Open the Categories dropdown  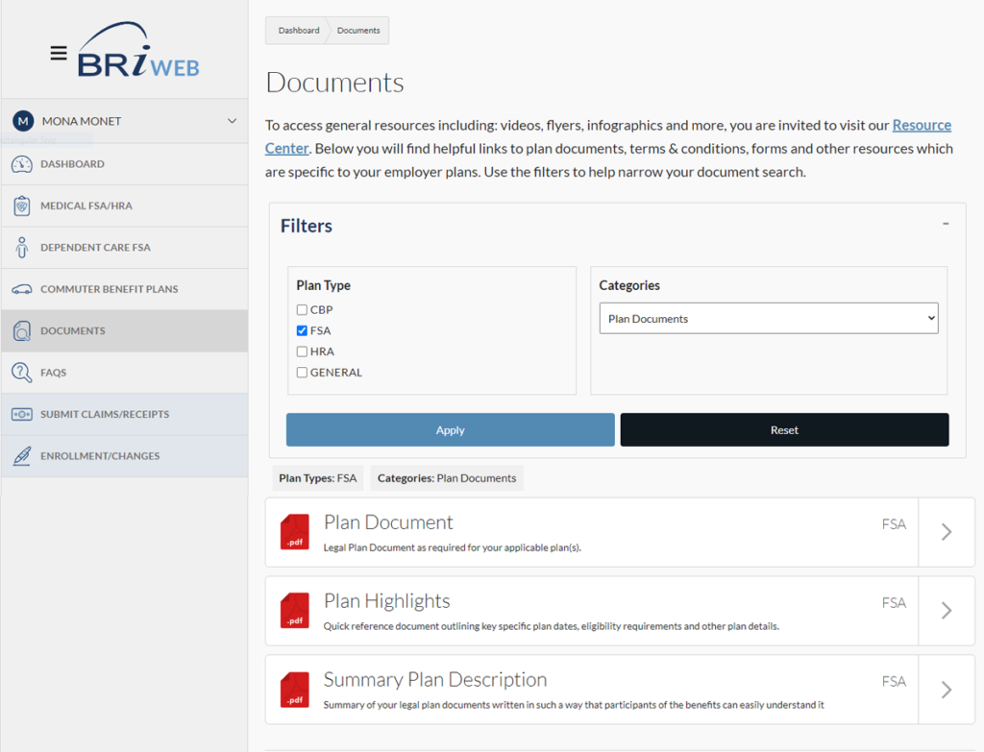768,319
